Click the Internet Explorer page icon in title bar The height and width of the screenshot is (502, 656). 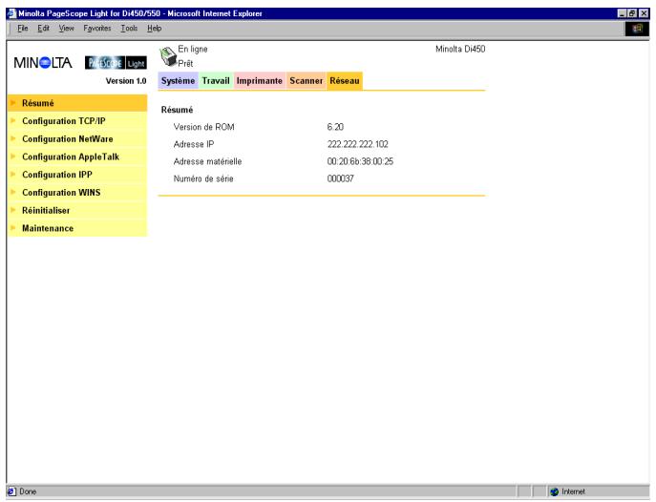tap(11, 13)
